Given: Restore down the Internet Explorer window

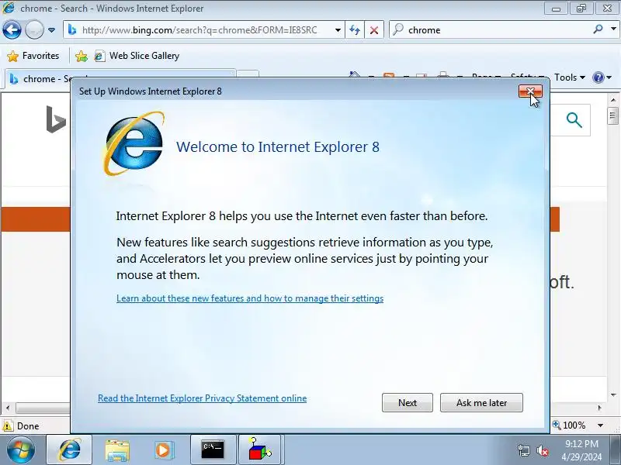Looking at the screenshot, I should point(581,9).
